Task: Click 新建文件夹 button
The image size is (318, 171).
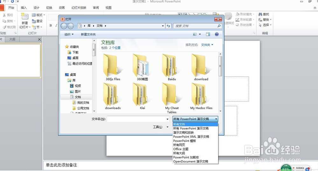Action: click(x=88, y=34)
